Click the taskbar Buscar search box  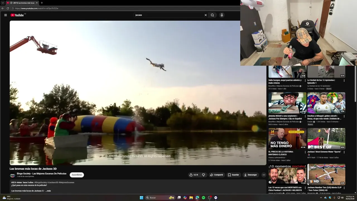pos(160,198)
